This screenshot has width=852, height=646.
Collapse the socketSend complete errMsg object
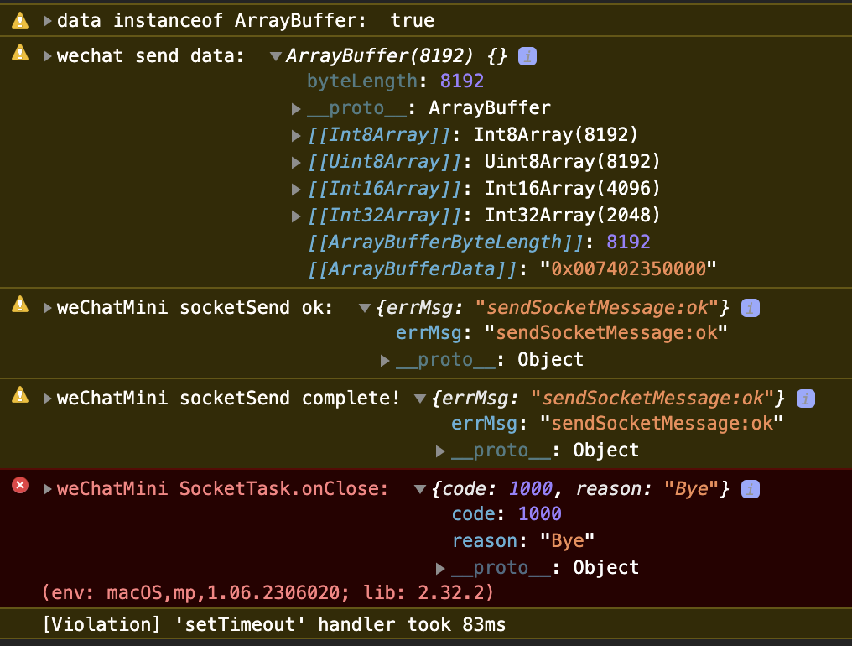point(420,399)
